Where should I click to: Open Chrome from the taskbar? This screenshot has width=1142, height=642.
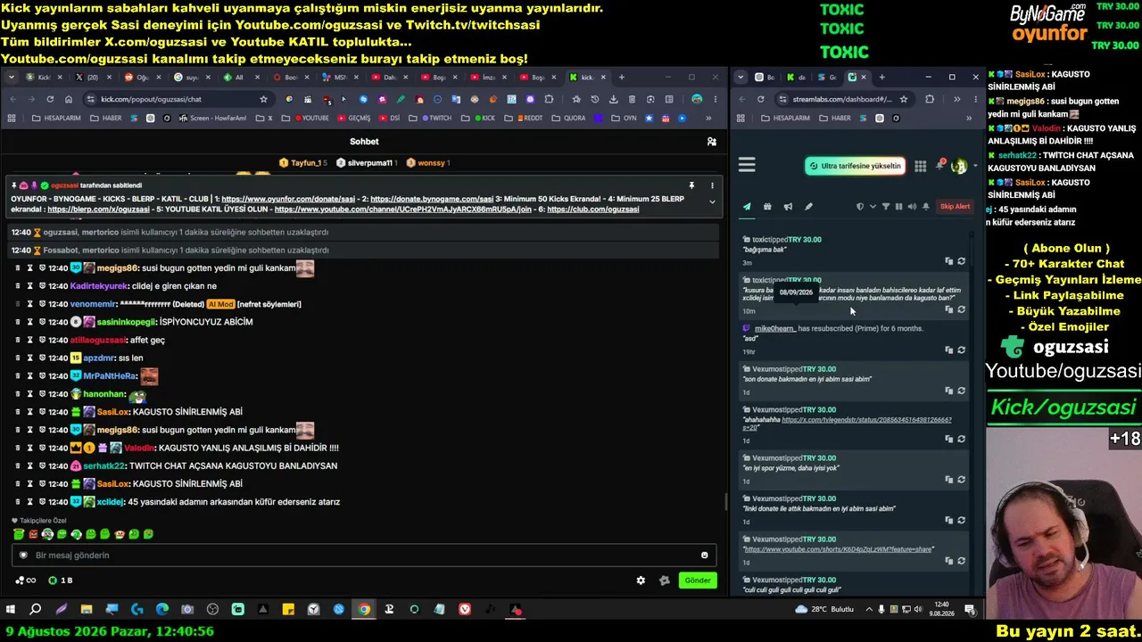364,610
